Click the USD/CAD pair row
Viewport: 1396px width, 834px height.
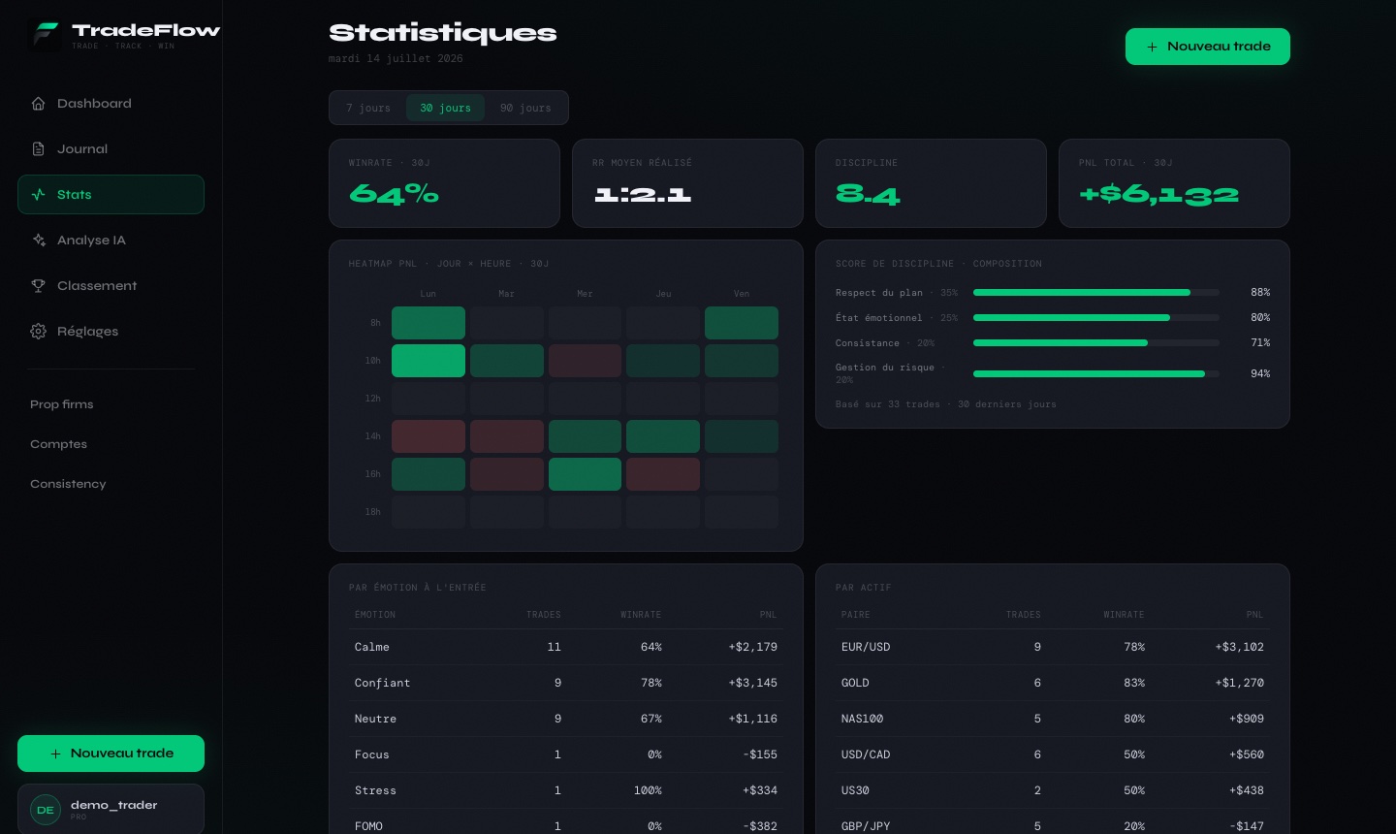point(1053,754)
